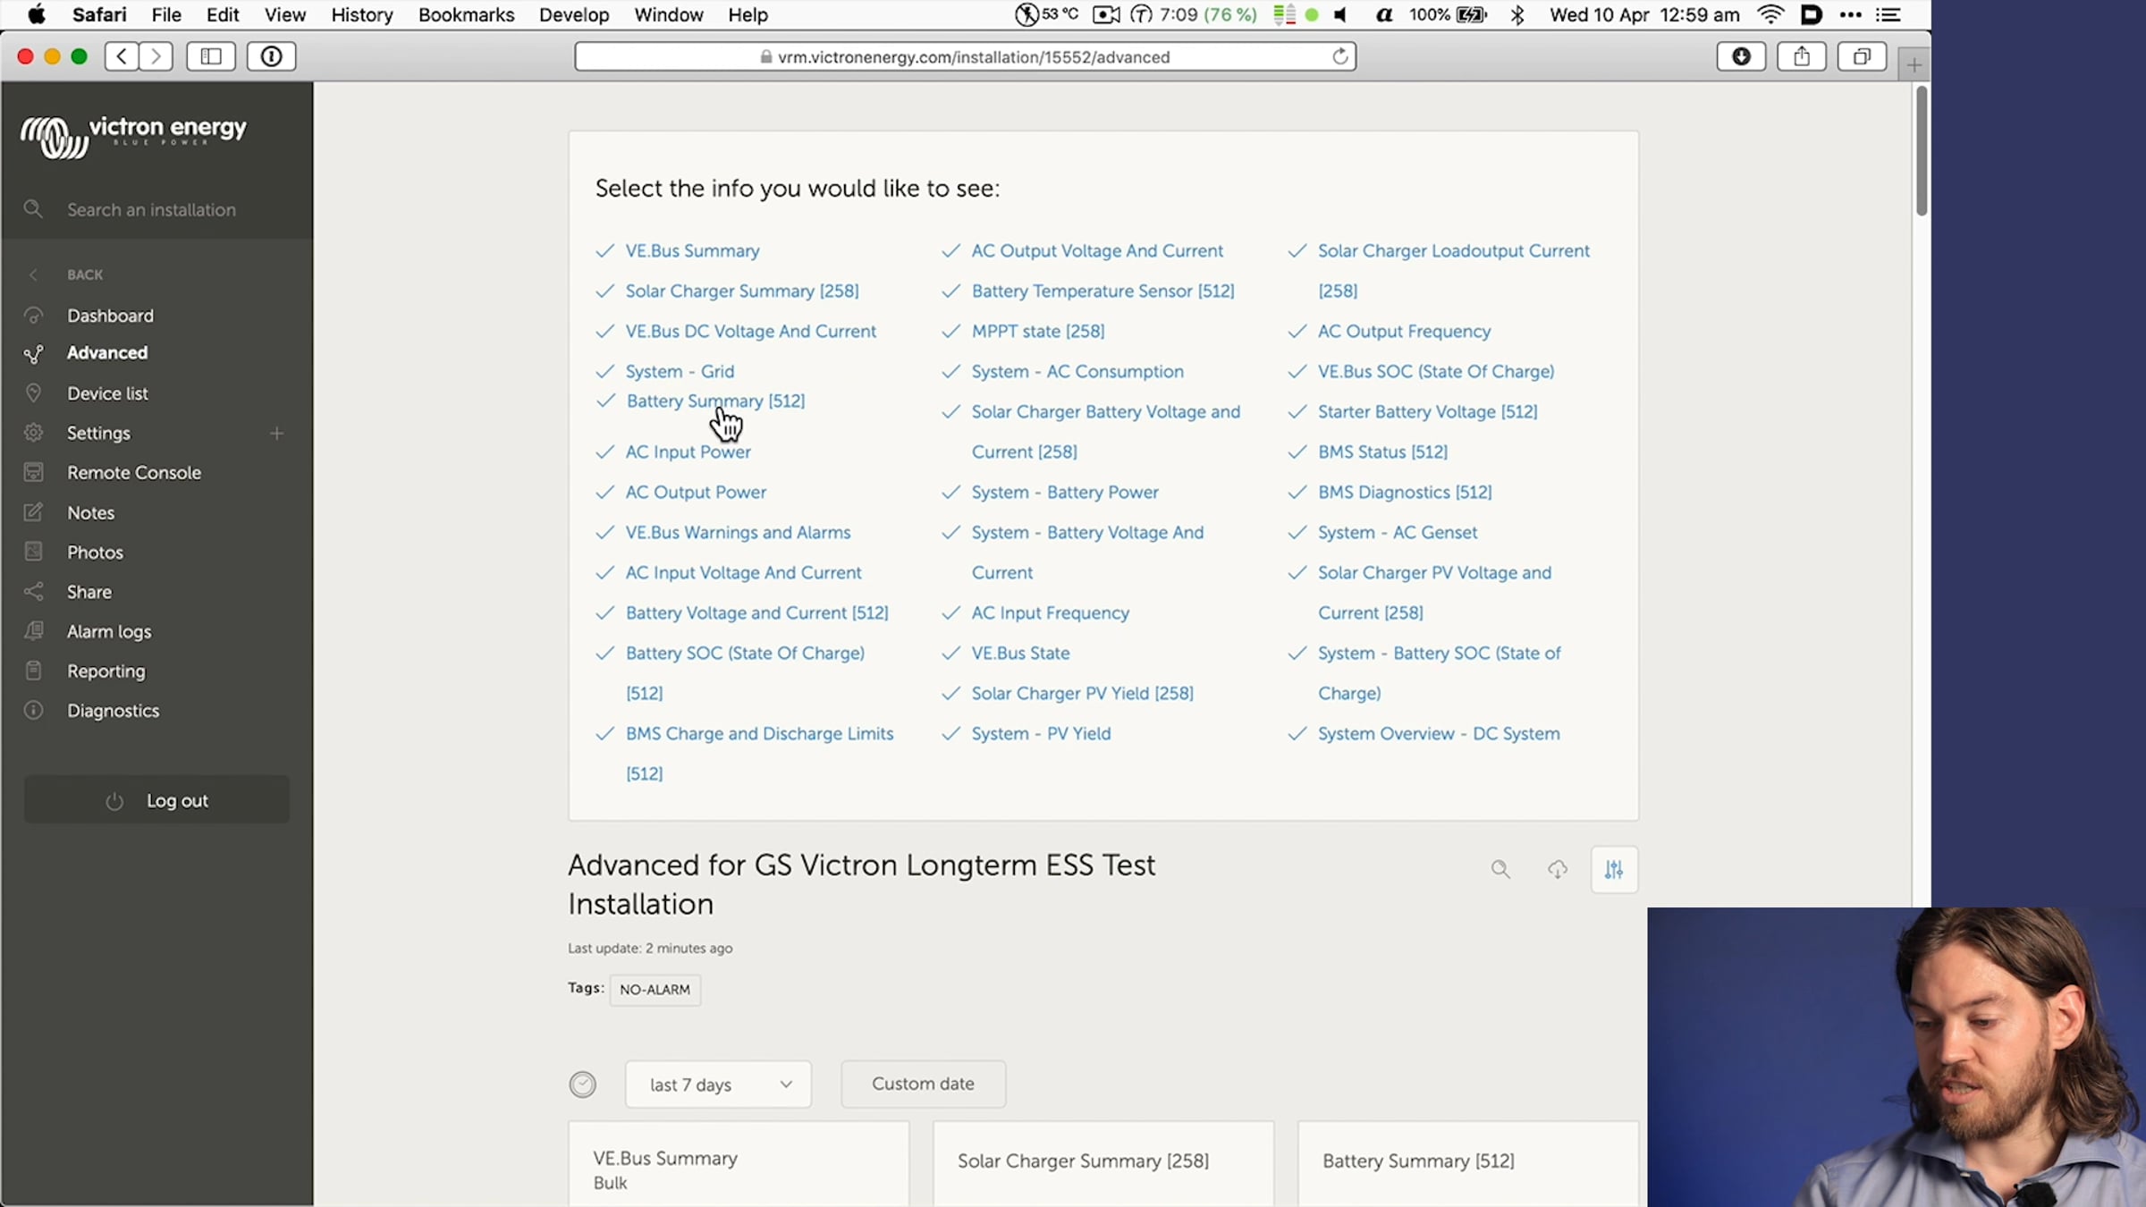Toggle System - Grid widget

click(680, 372)
